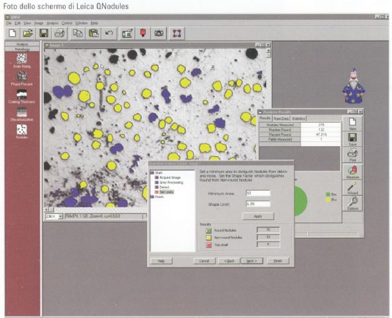Screen dimensions: 392x318
Task: Select Set Limits wizard step
Action: 164,192
